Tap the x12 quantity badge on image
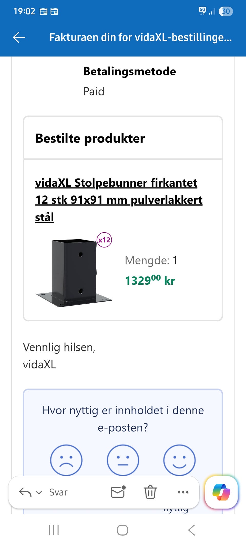The height and width of the screenshot is (547, 246). click(x=104, y=240)
